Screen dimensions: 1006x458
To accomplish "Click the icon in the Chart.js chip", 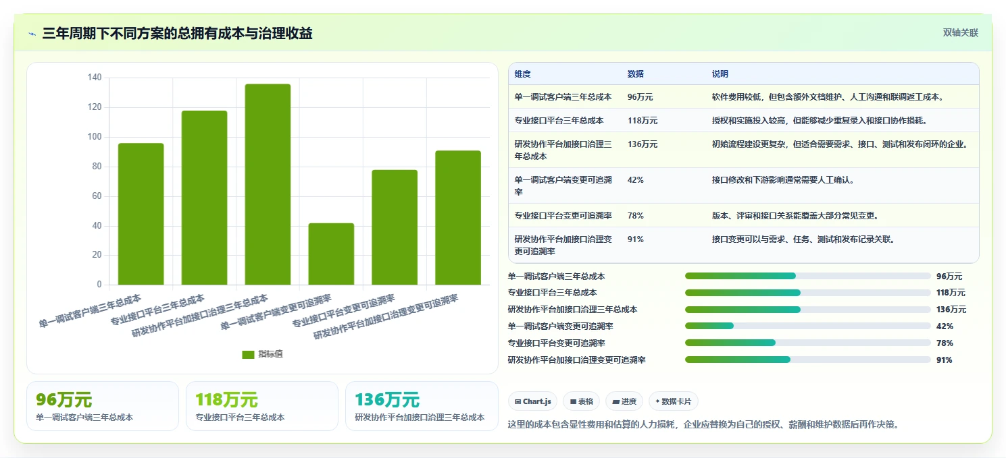I will point(518,402).
